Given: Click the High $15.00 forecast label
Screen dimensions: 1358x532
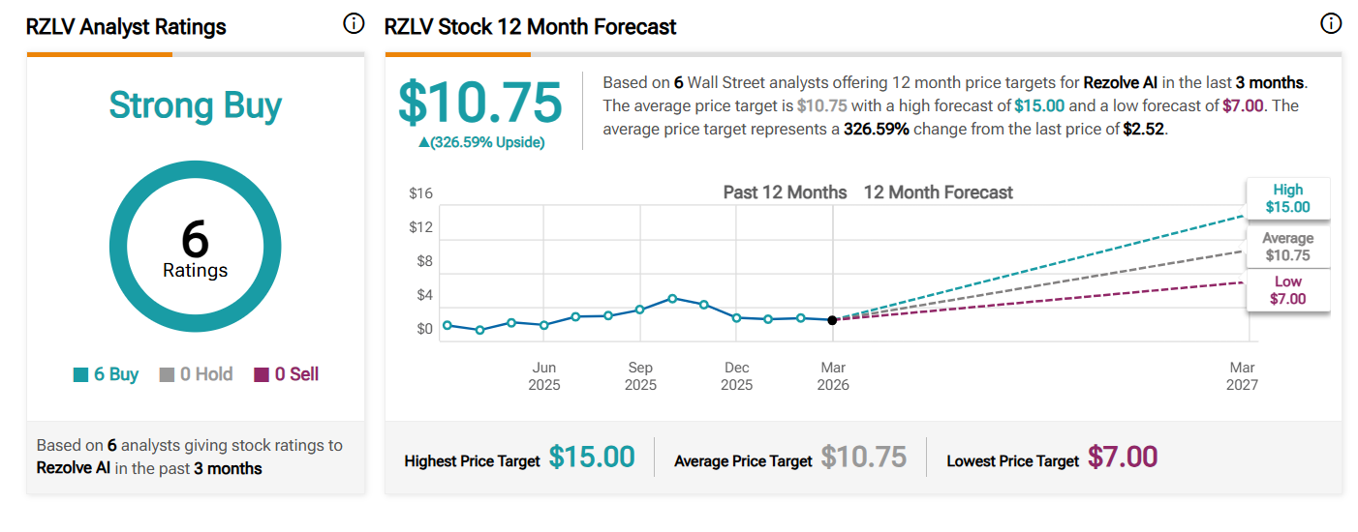Looking at the screenshot, I should [1287, 198].
